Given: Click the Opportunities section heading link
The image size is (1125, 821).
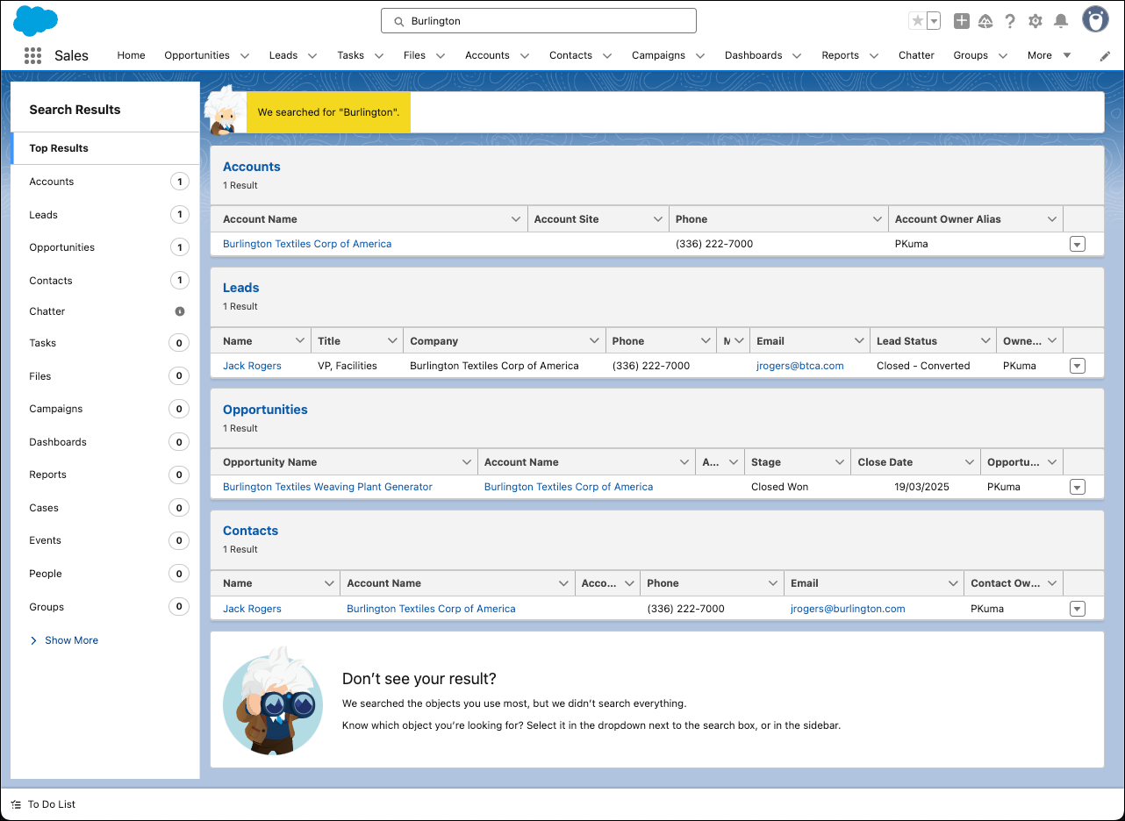Looking at the screenshot, I should 265,410.
